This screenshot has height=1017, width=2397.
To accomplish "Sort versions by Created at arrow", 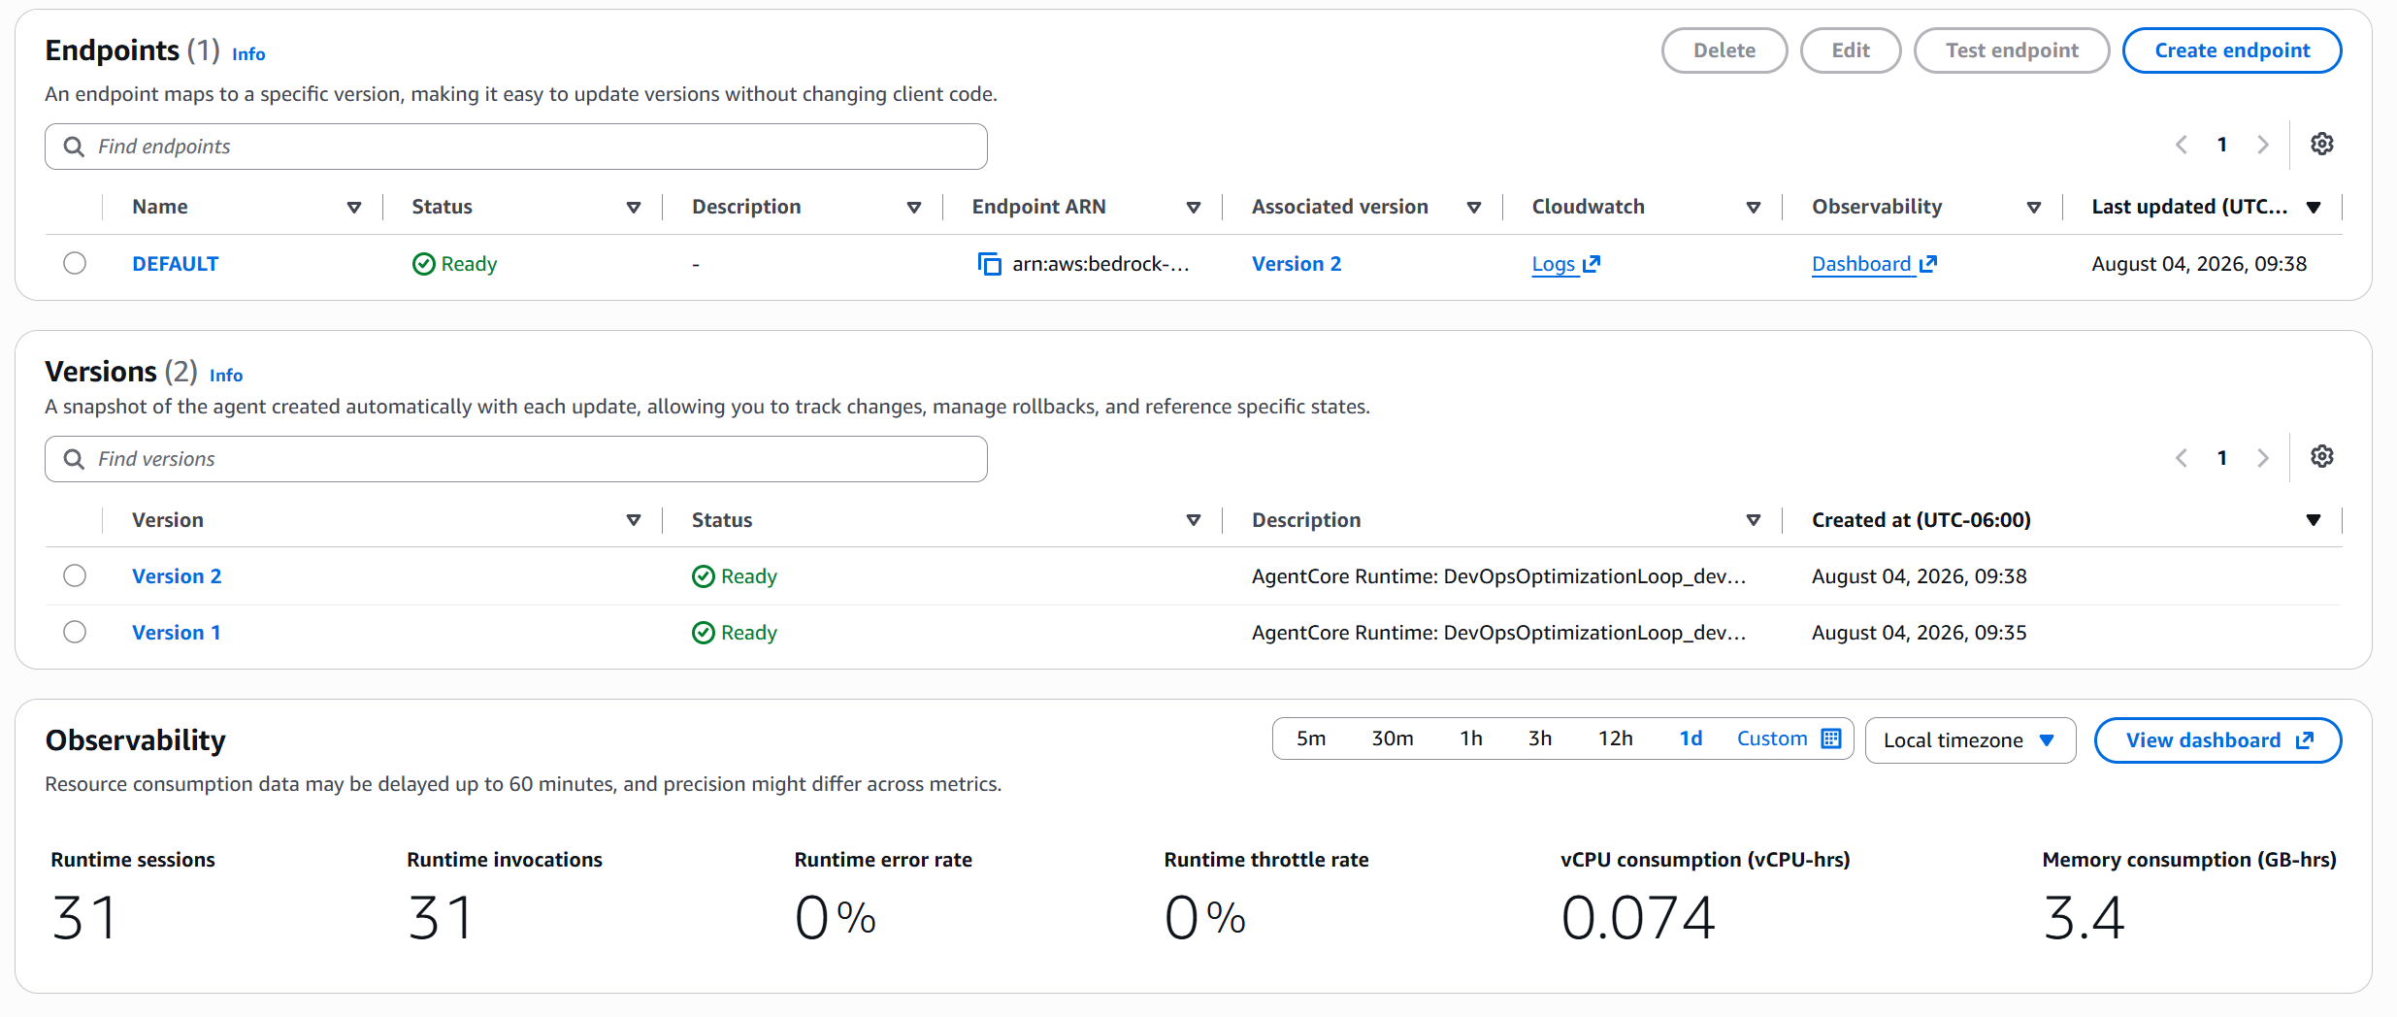I will pyautogui.click(x=2314, y=520).
